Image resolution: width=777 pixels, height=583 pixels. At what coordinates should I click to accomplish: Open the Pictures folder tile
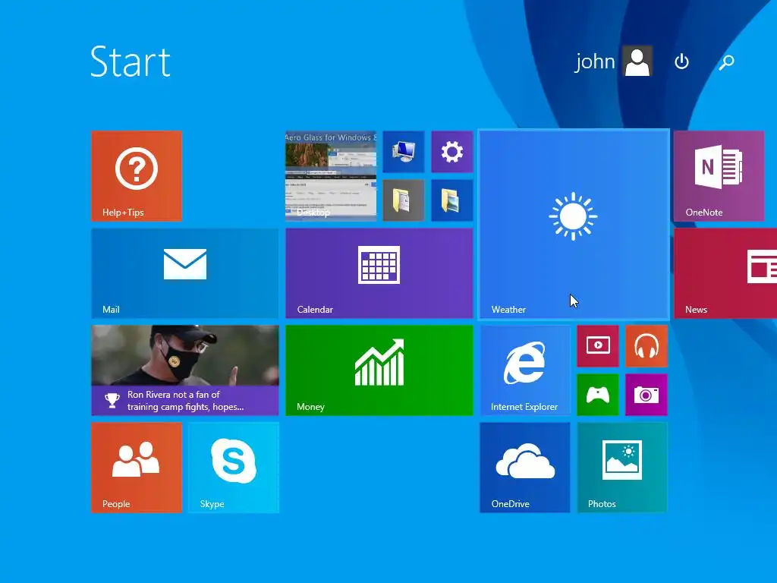(x=452, y=200)
